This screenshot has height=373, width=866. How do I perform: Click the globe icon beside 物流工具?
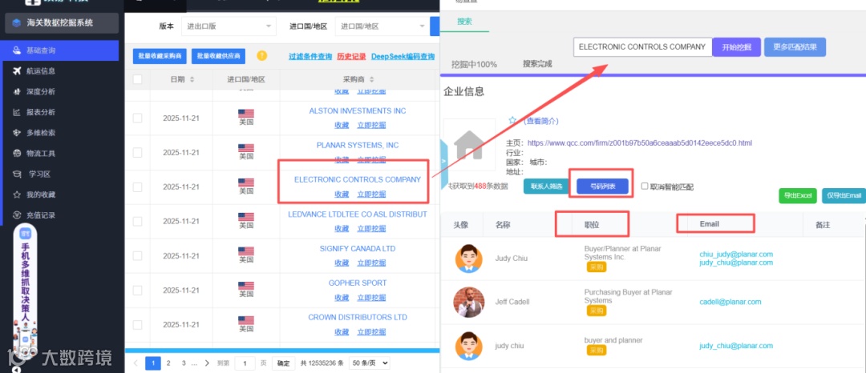click(x=17, y=154)
